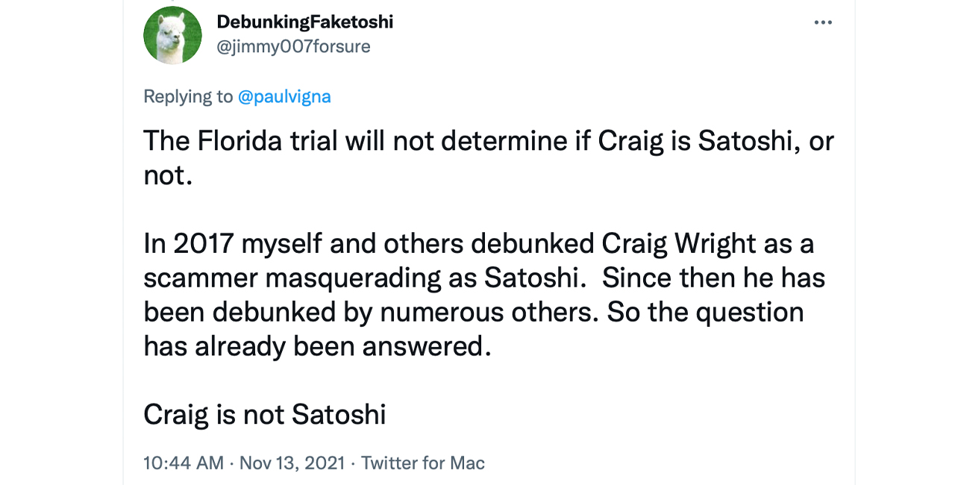Open the @paulvigna mention link
The width and height of the screenshot is (955, 485).
(x=284, y=96)
